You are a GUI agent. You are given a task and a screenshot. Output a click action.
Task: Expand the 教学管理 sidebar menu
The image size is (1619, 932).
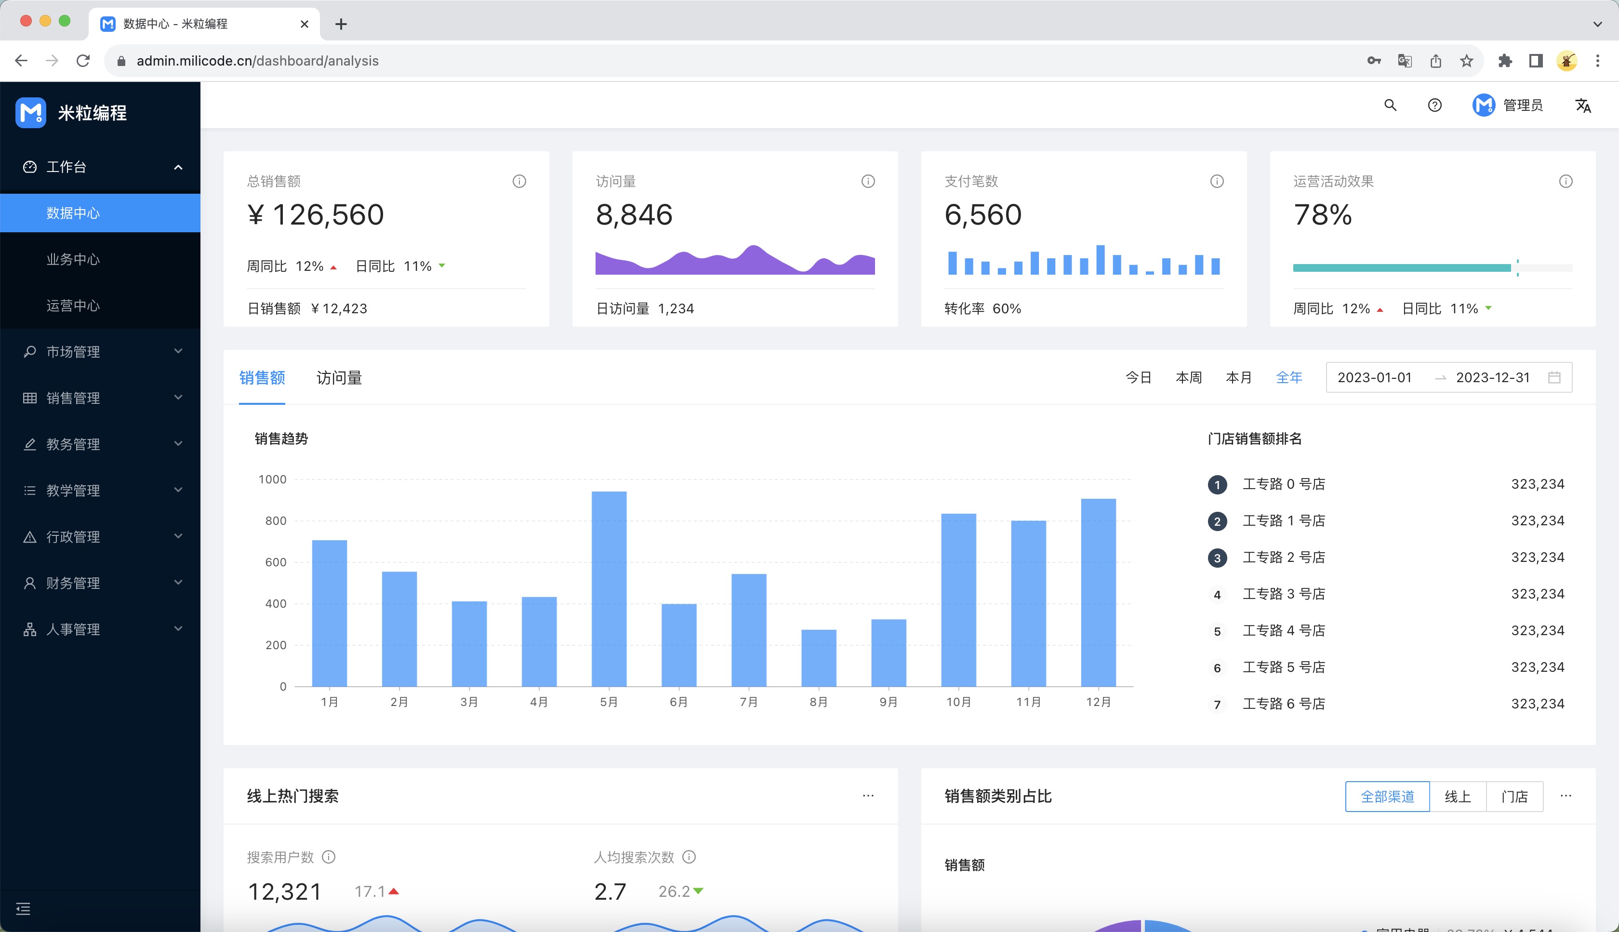click(x=100, y=490)
